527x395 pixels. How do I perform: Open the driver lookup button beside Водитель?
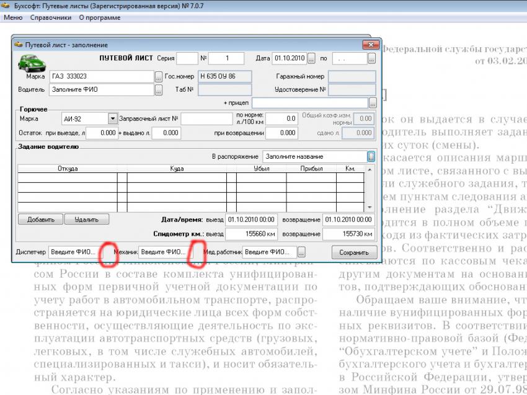click(x=159, y=90)
